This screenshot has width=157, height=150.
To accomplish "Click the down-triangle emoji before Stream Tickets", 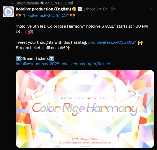I will point(18,58).
